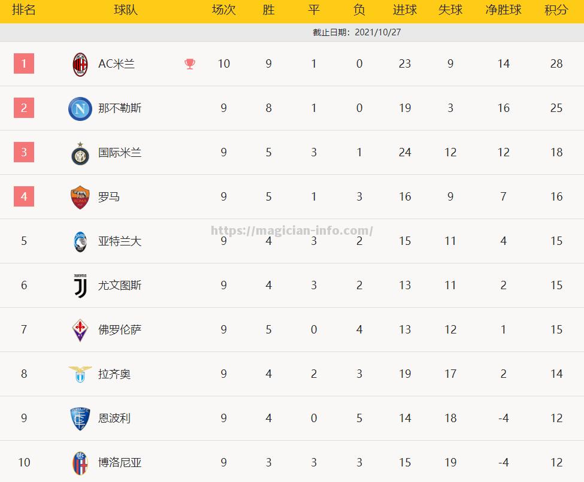
Task: Open the 尤文图斯 team name link
Action: 120,285
